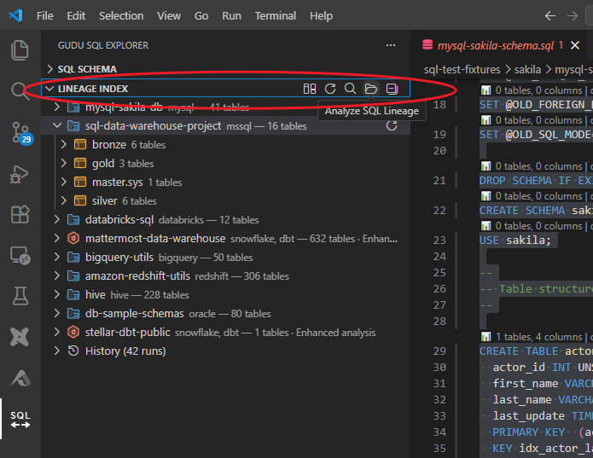Open the Edit menu

click(76, 16)
